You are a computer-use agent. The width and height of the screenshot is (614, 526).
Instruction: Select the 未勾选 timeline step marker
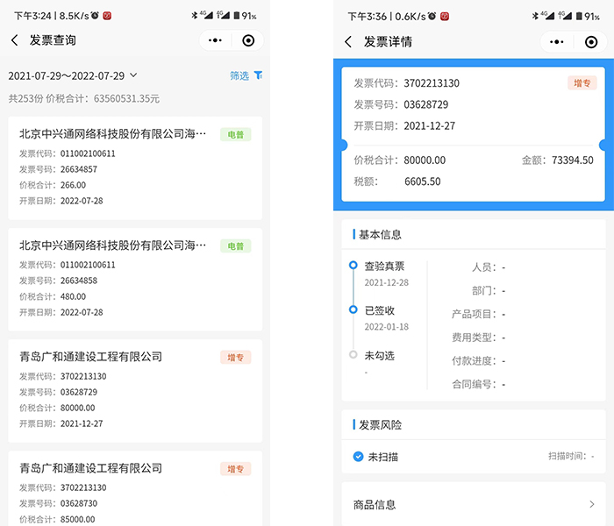353,354
